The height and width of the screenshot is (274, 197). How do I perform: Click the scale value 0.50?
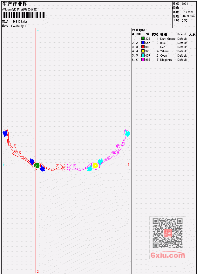184,20
